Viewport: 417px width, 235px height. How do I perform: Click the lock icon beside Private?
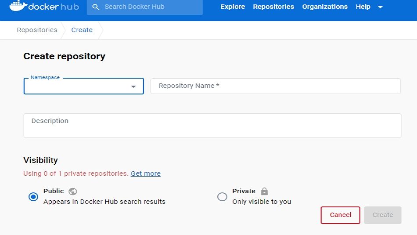tap(264, 192)
